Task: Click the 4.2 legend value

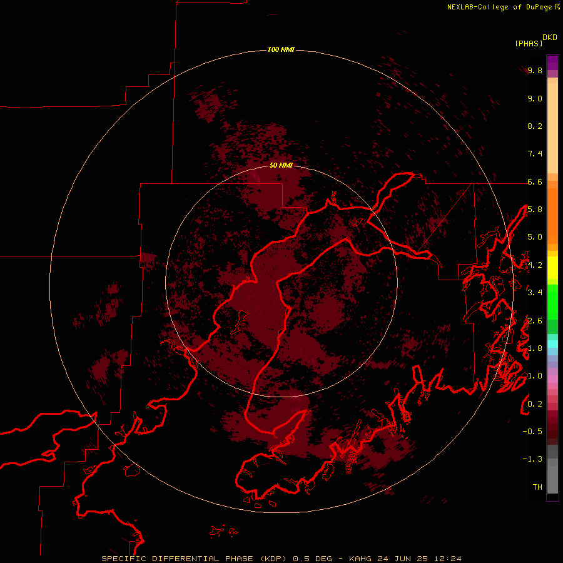Action: 535,265
